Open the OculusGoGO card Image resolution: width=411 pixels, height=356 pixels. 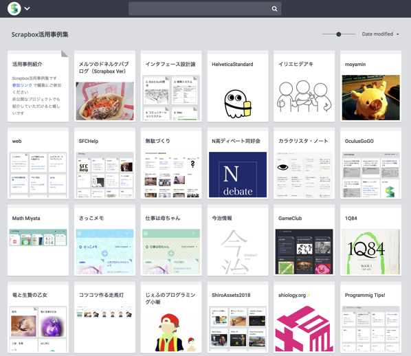pyautogui.click(x=370, y=164)
